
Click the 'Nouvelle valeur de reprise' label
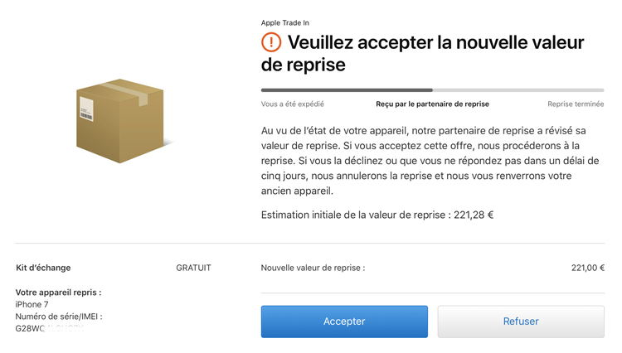point(313,268)
